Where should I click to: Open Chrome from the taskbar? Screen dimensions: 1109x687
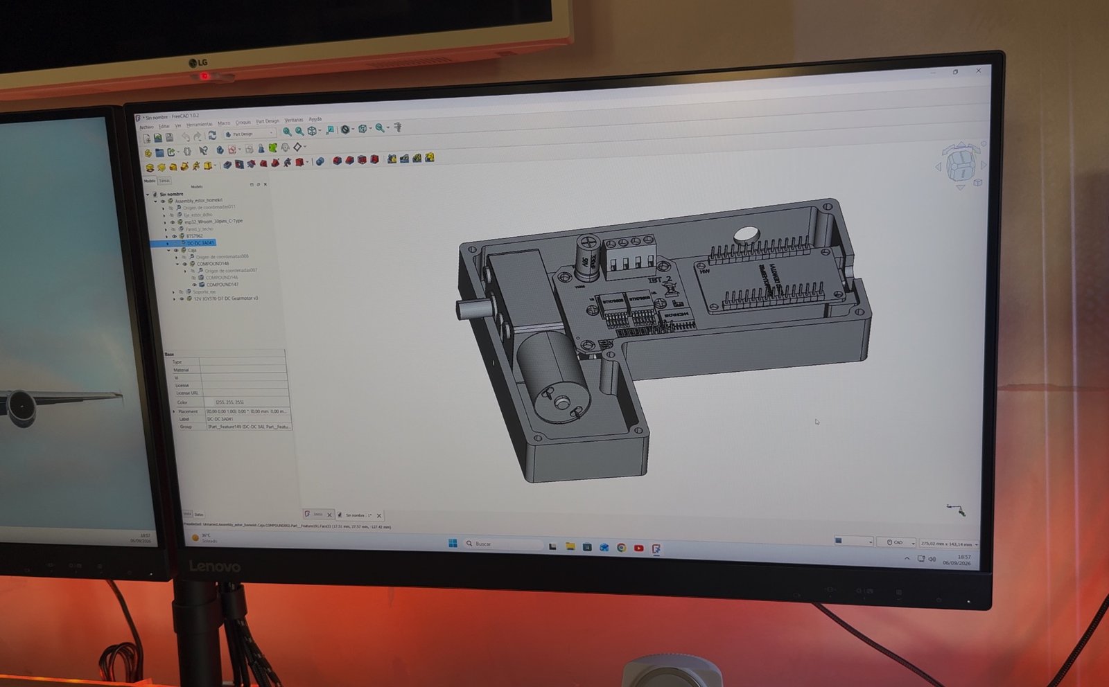pos(622,548)
